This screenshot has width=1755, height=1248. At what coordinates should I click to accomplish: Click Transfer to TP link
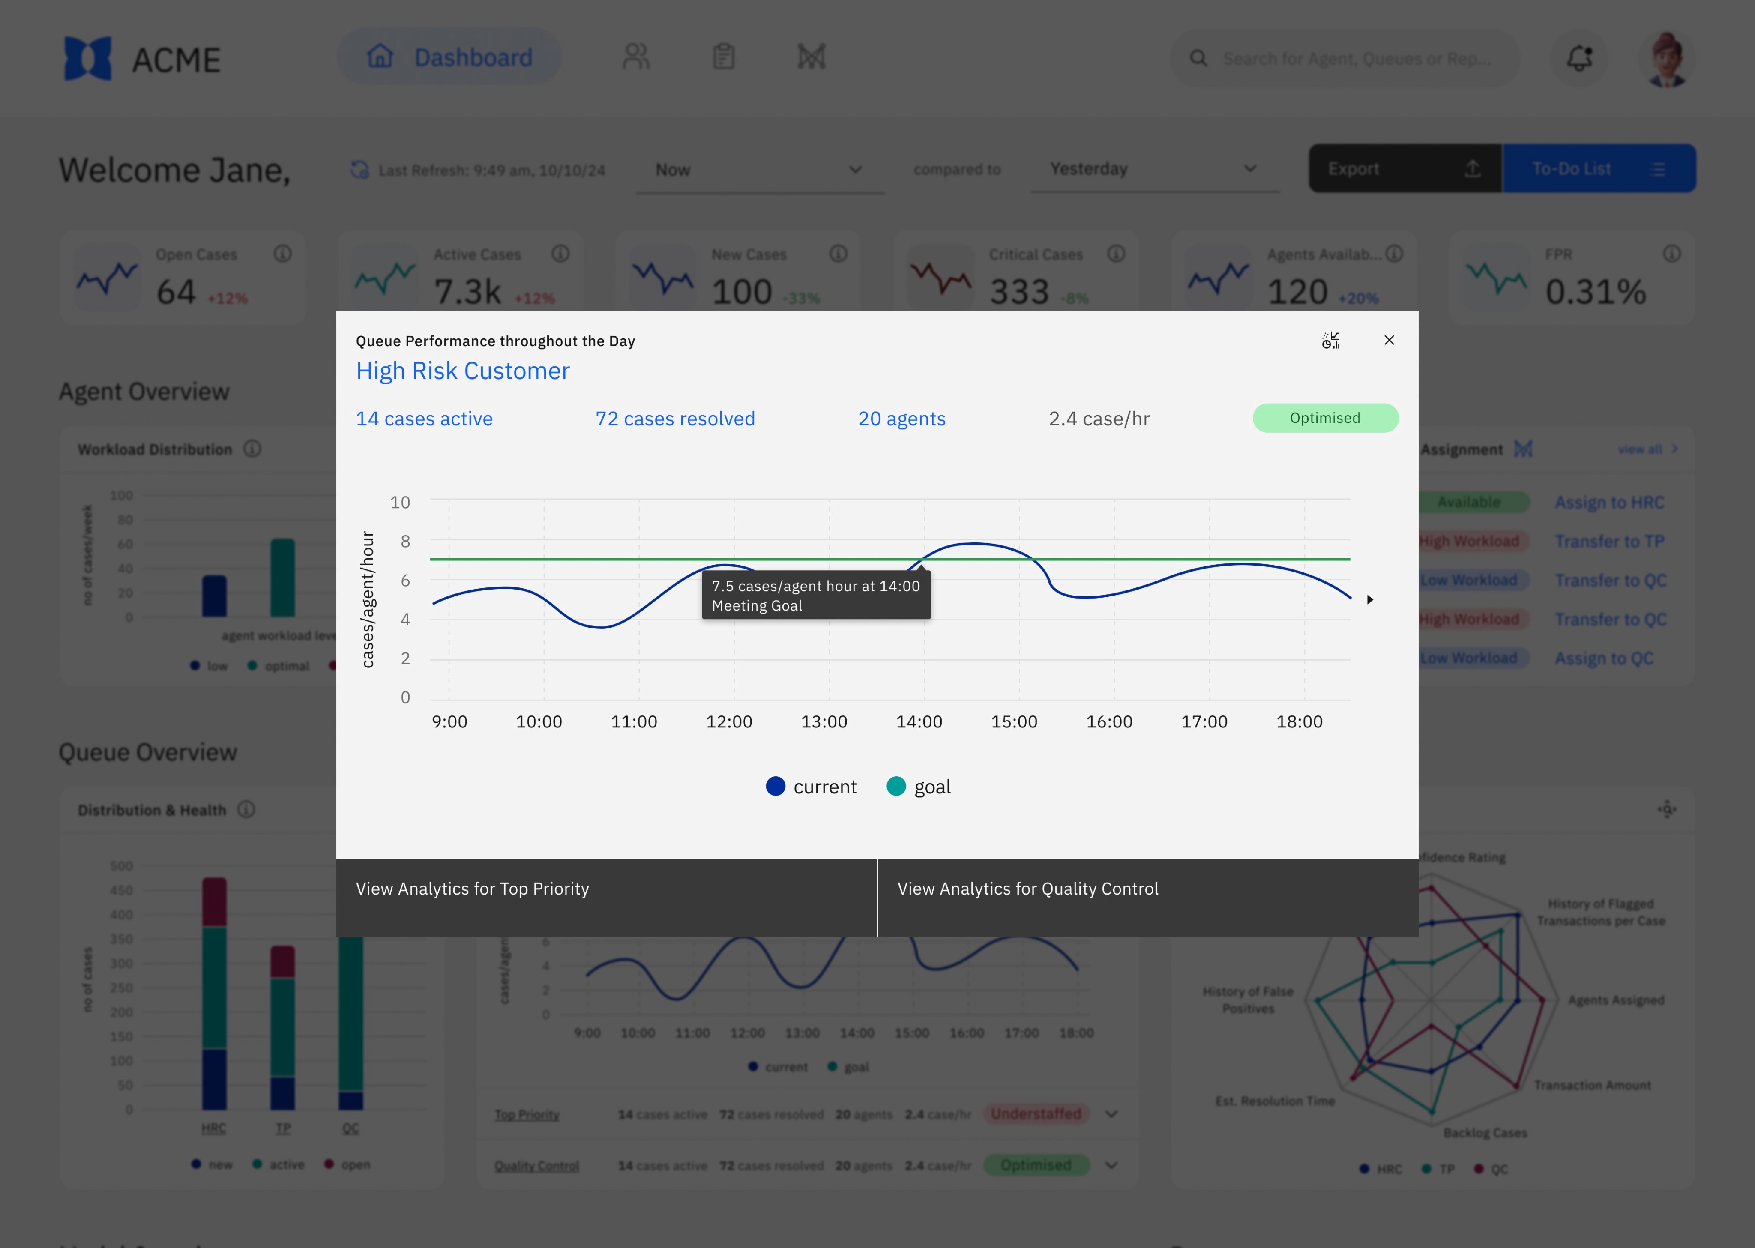tap(1610, 542)
